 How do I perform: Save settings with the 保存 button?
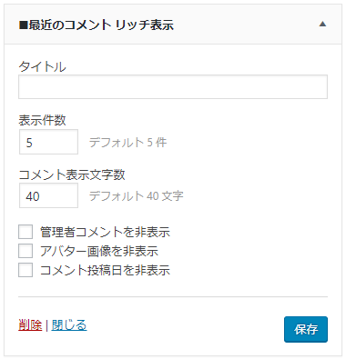click(306, 329)
